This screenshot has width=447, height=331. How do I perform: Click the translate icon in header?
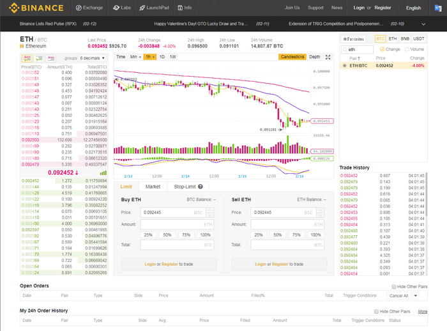(x=438, y=8)
